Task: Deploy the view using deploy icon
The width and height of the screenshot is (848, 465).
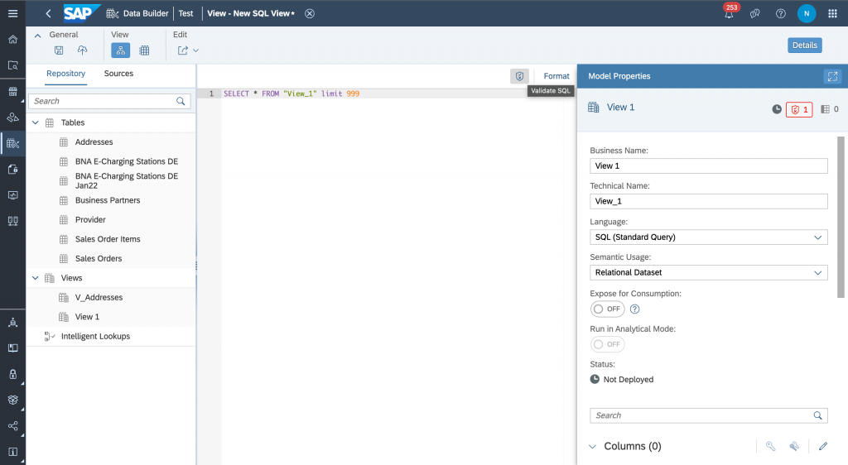Action: [82, 50]
